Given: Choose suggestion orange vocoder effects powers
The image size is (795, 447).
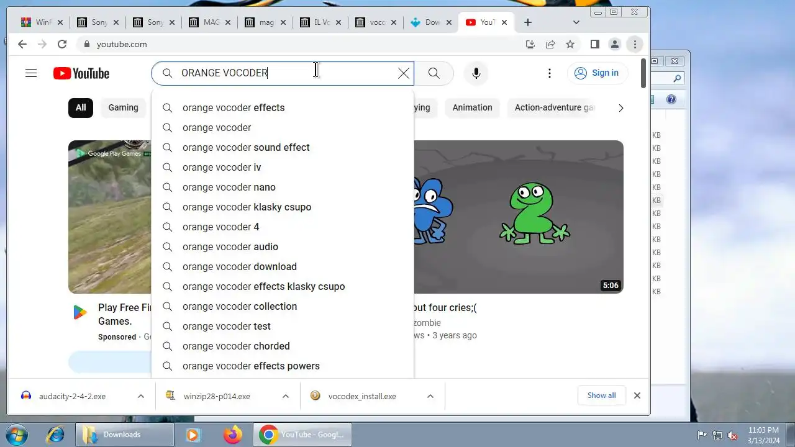Looking at the screenshot, I should [x=283, y=366].
